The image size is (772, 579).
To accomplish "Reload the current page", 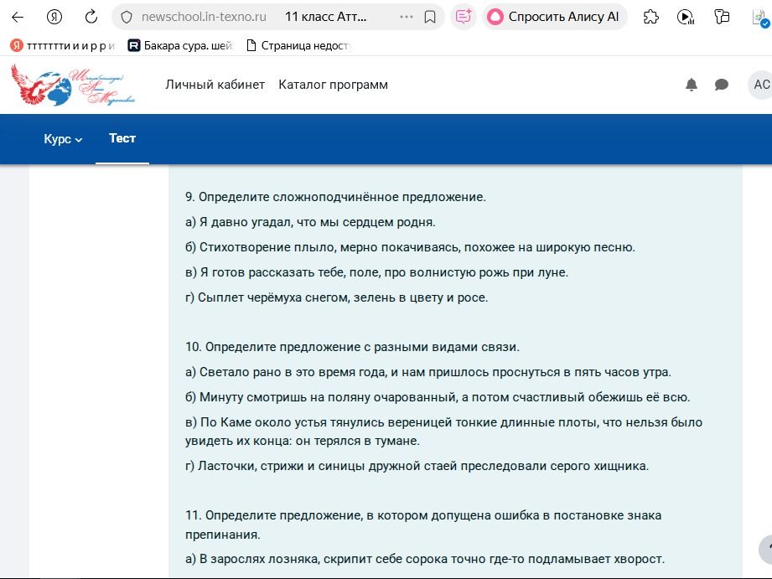I will point(91,18).
